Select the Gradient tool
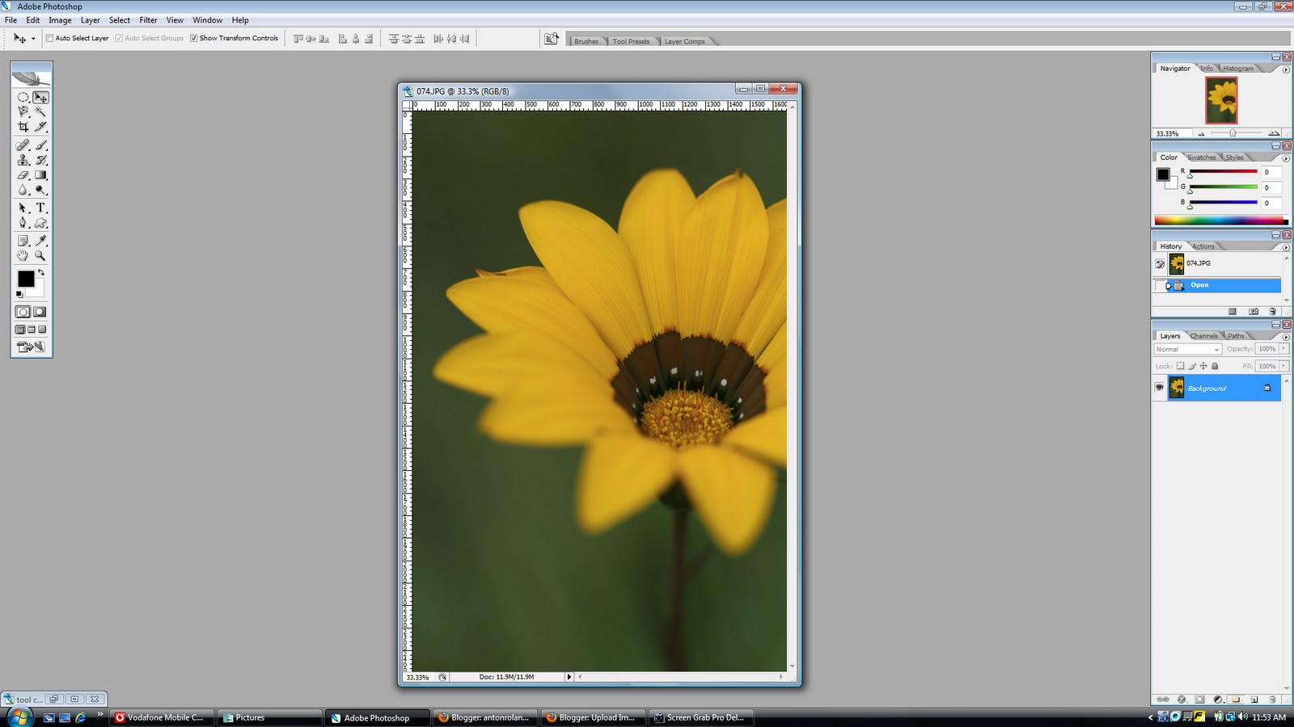Screen dimensions: 1294x727 pyautogui.click(x=40, y=175)
